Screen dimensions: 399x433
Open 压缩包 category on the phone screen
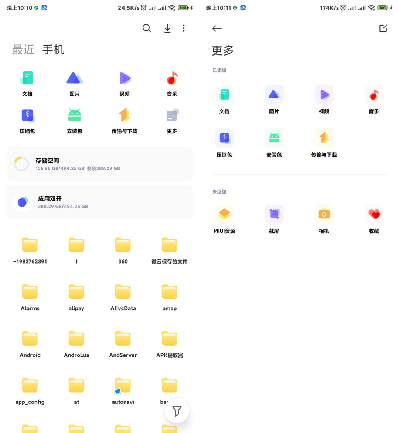(x=27, y=121)
